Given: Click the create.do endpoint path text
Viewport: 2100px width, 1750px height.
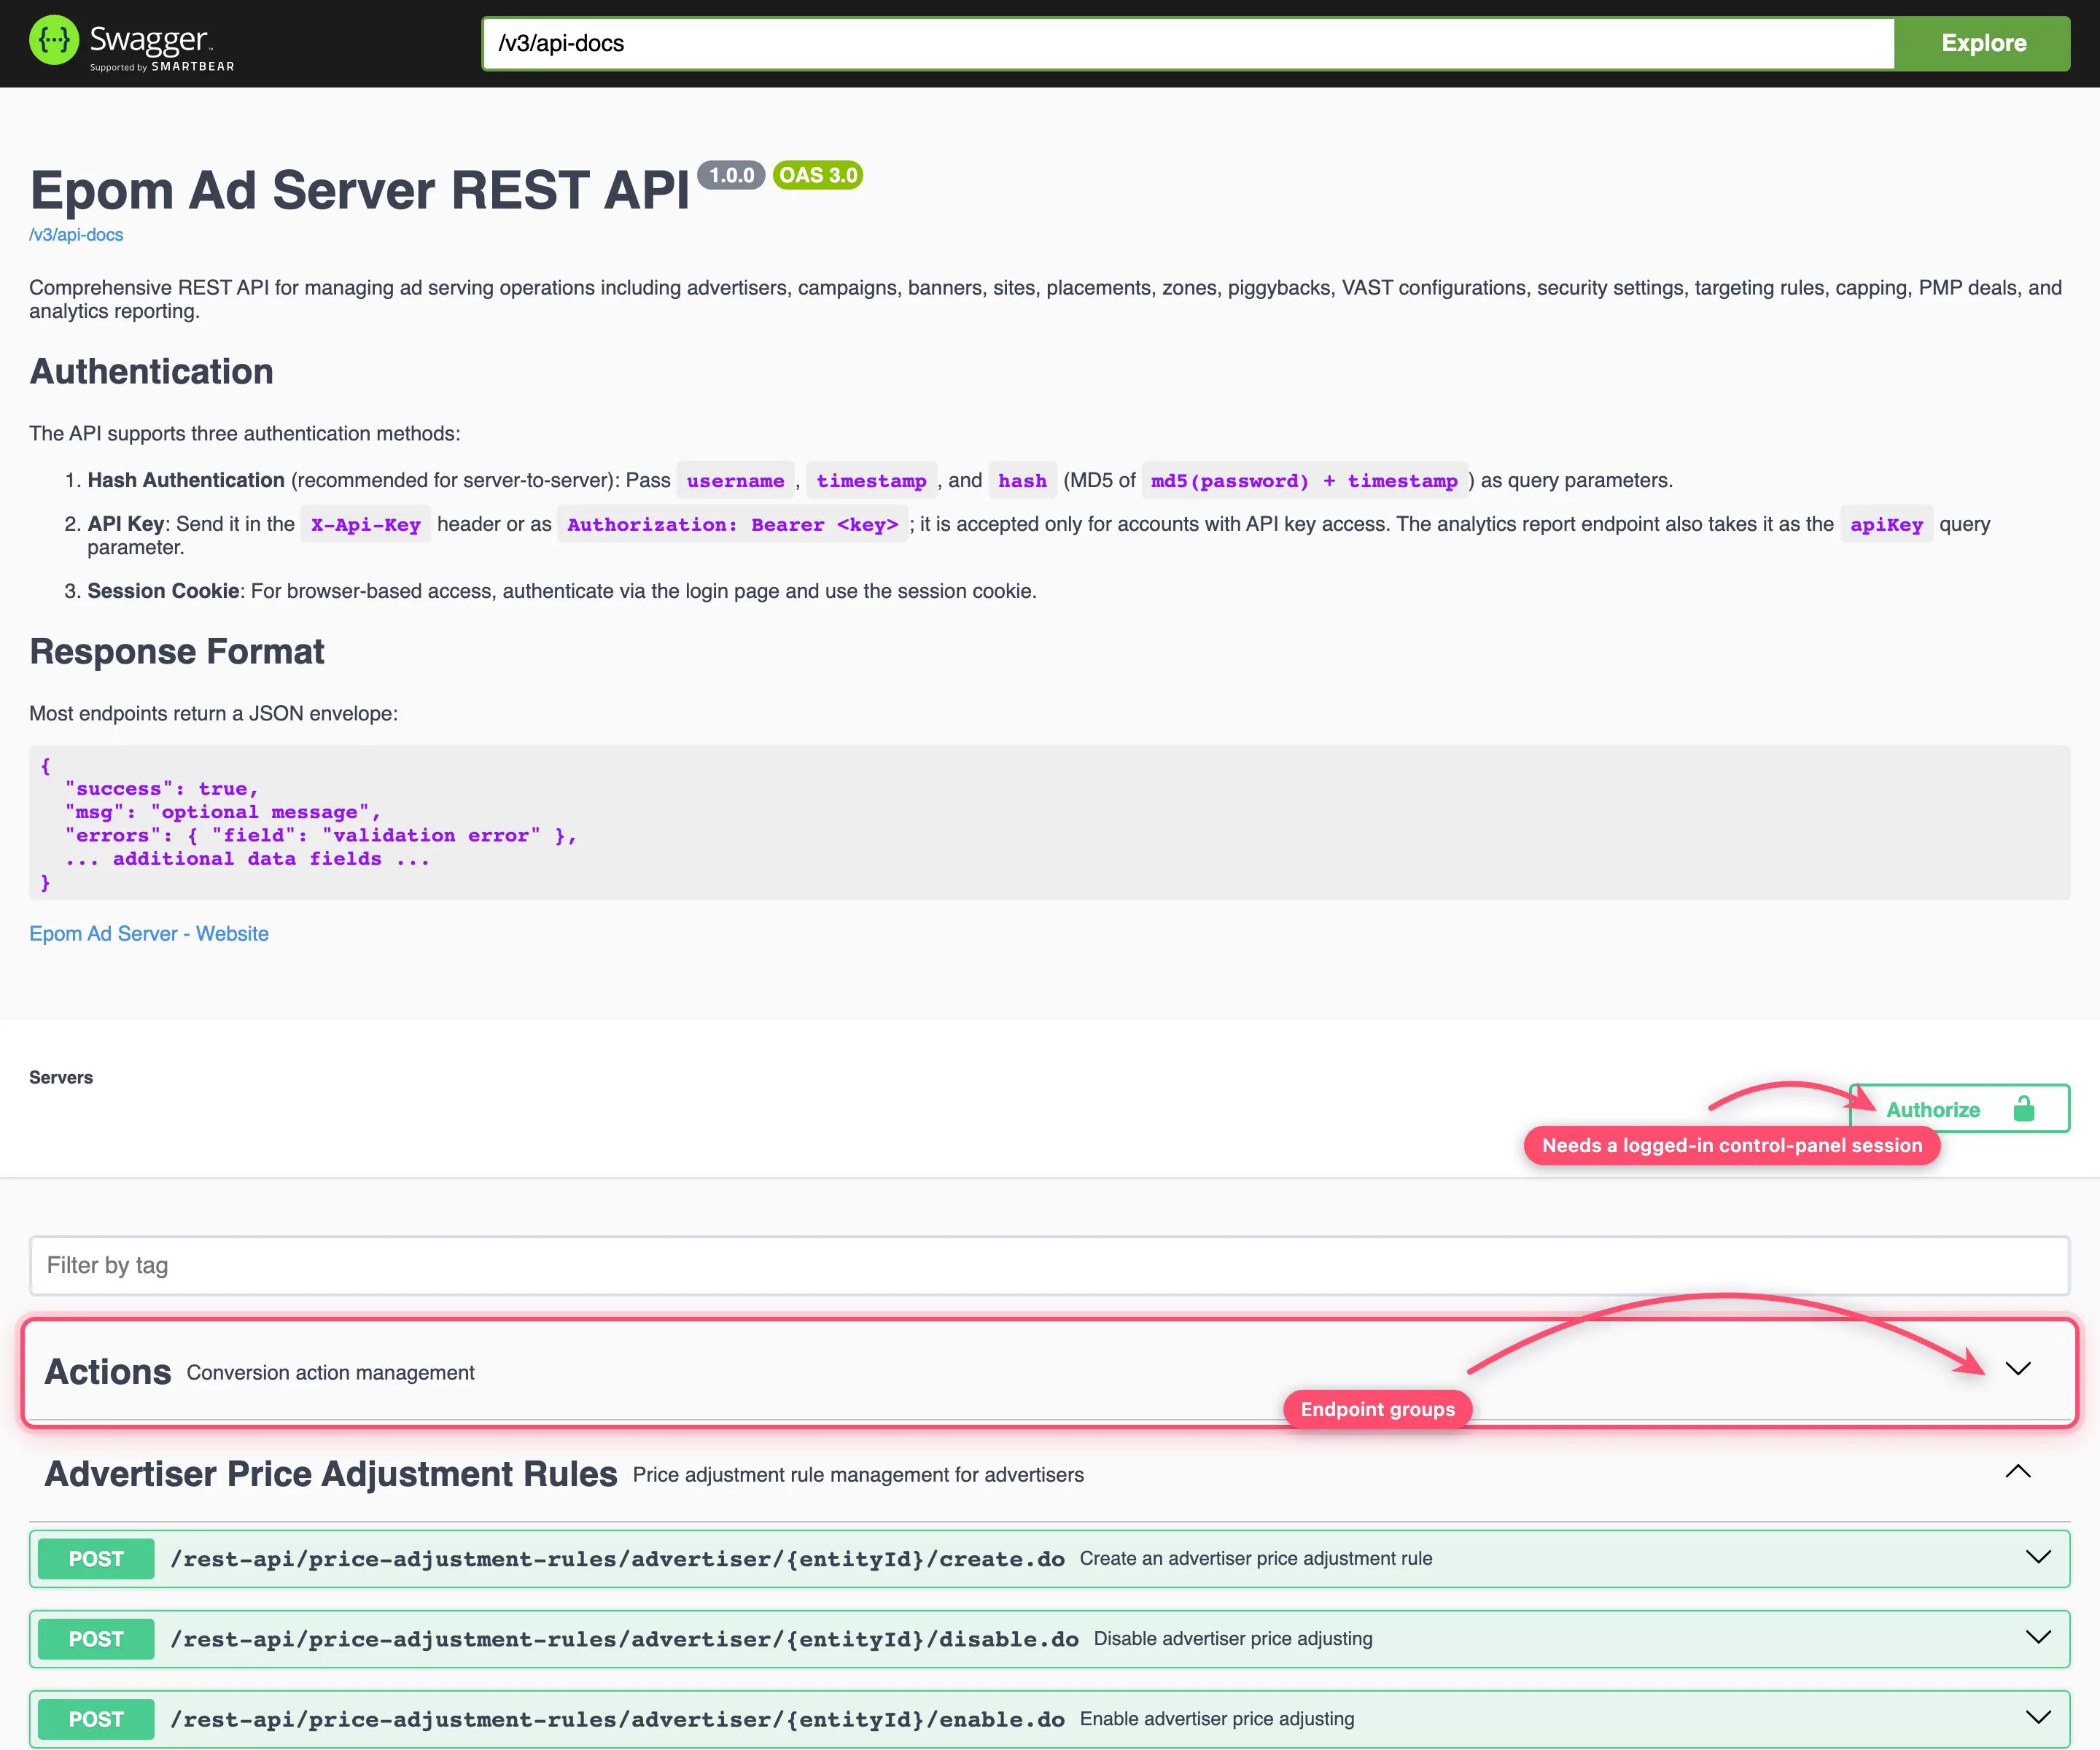Looking at the screenshot, I should (617, 1558).
